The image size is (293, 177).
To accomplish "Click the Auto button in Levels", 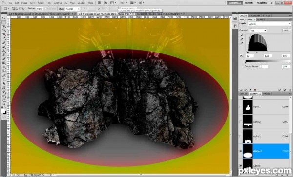I will tap(287, 30).
